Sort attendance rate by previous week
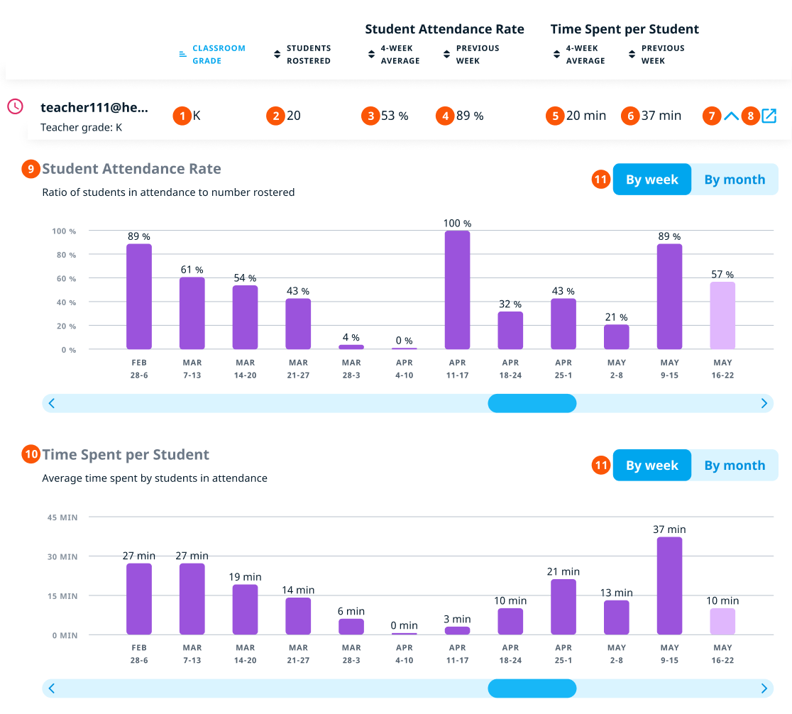This screenshot has height=714, width=792. tap(471, 55)
